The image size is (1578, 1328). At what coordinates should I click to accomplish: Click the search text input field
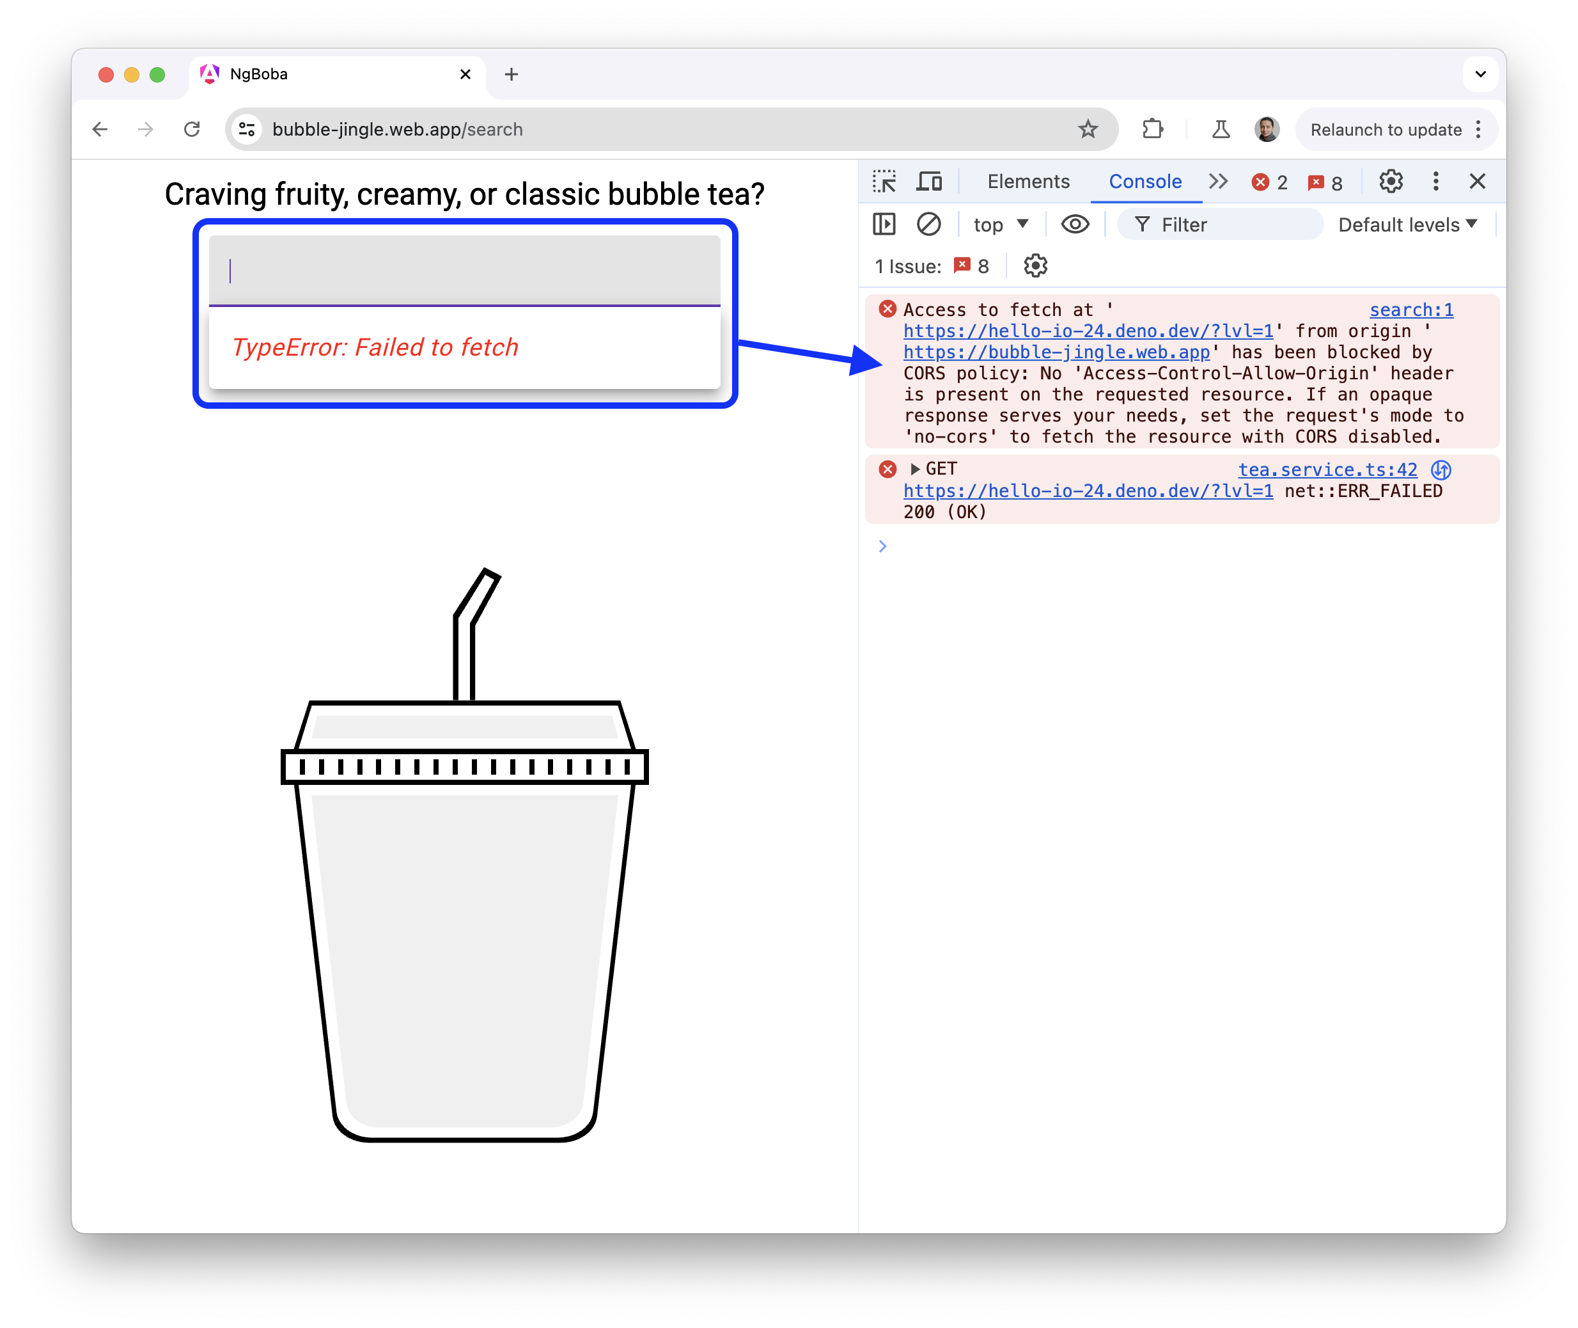click(466, 271)
